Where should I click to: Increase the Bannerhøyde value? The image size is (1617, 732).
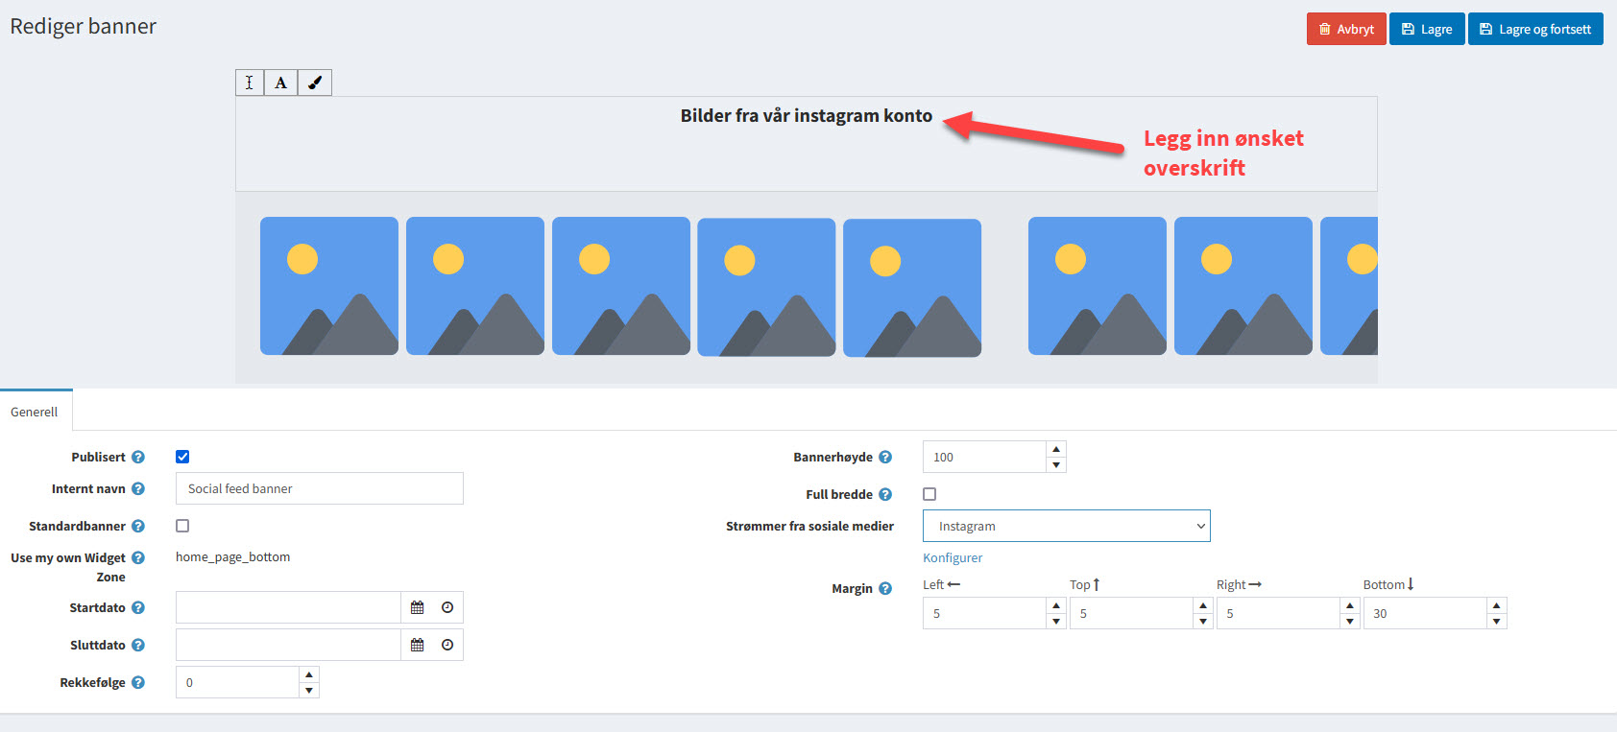point(1056,449)
